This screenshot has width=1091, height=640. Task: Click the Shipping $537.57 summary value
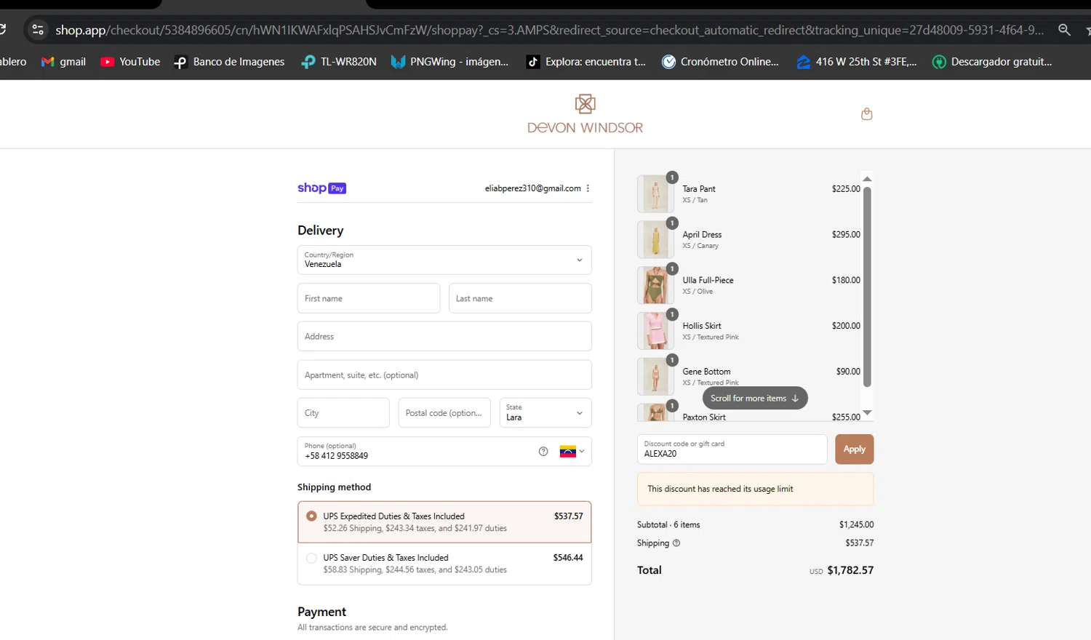(x=859, y=543)
